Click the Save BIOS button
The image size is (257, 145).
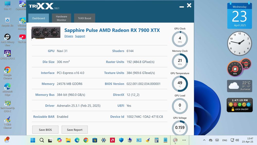(45, 130)
